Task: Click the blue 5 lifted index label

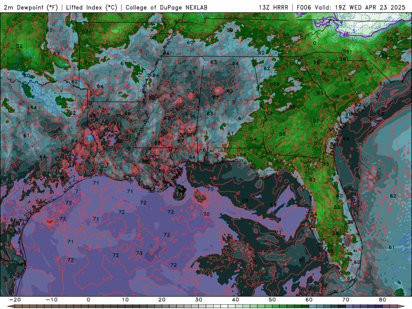Action: pos(354,31)
